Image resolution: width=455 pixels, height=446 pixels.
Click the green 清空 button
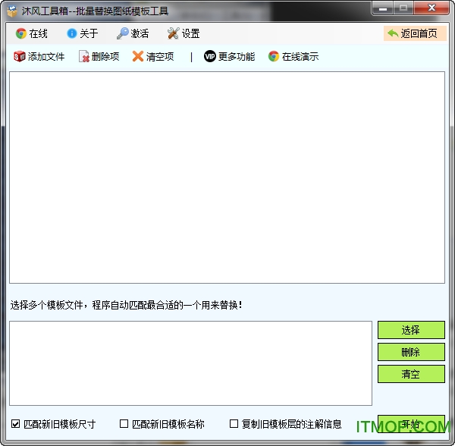(411, 374)
